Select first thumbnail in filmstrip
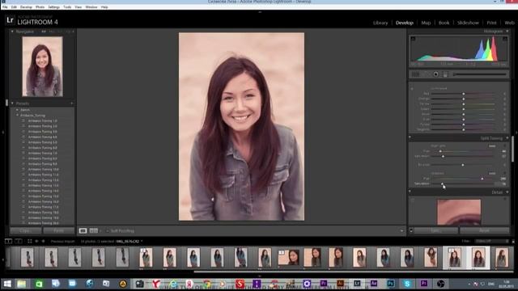 pyautogui.click(x=27, y=257)
